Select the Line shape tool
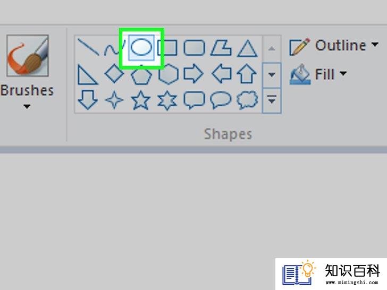Screen dimensions: 387x290 coord(88,47)
